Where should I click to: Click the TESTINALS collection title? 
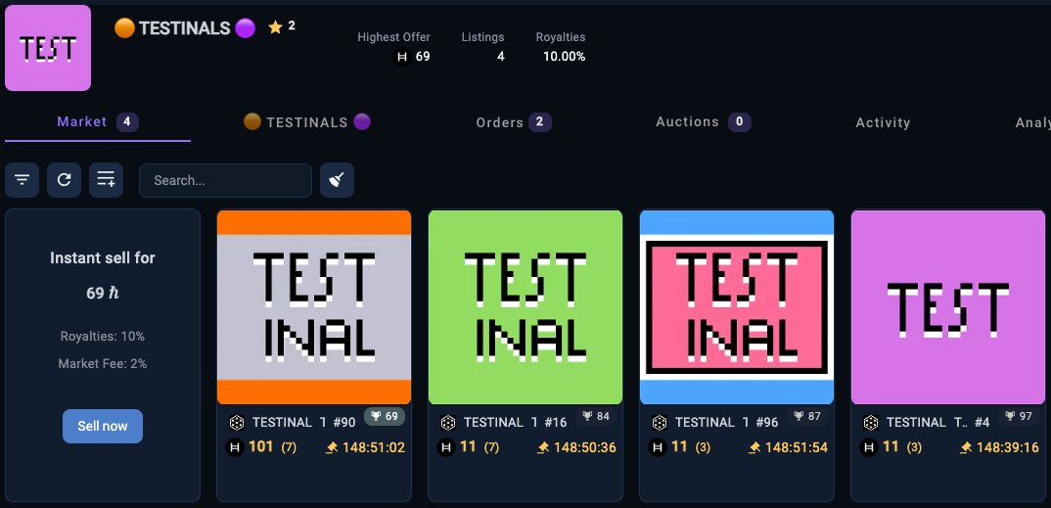coord(185,28)
